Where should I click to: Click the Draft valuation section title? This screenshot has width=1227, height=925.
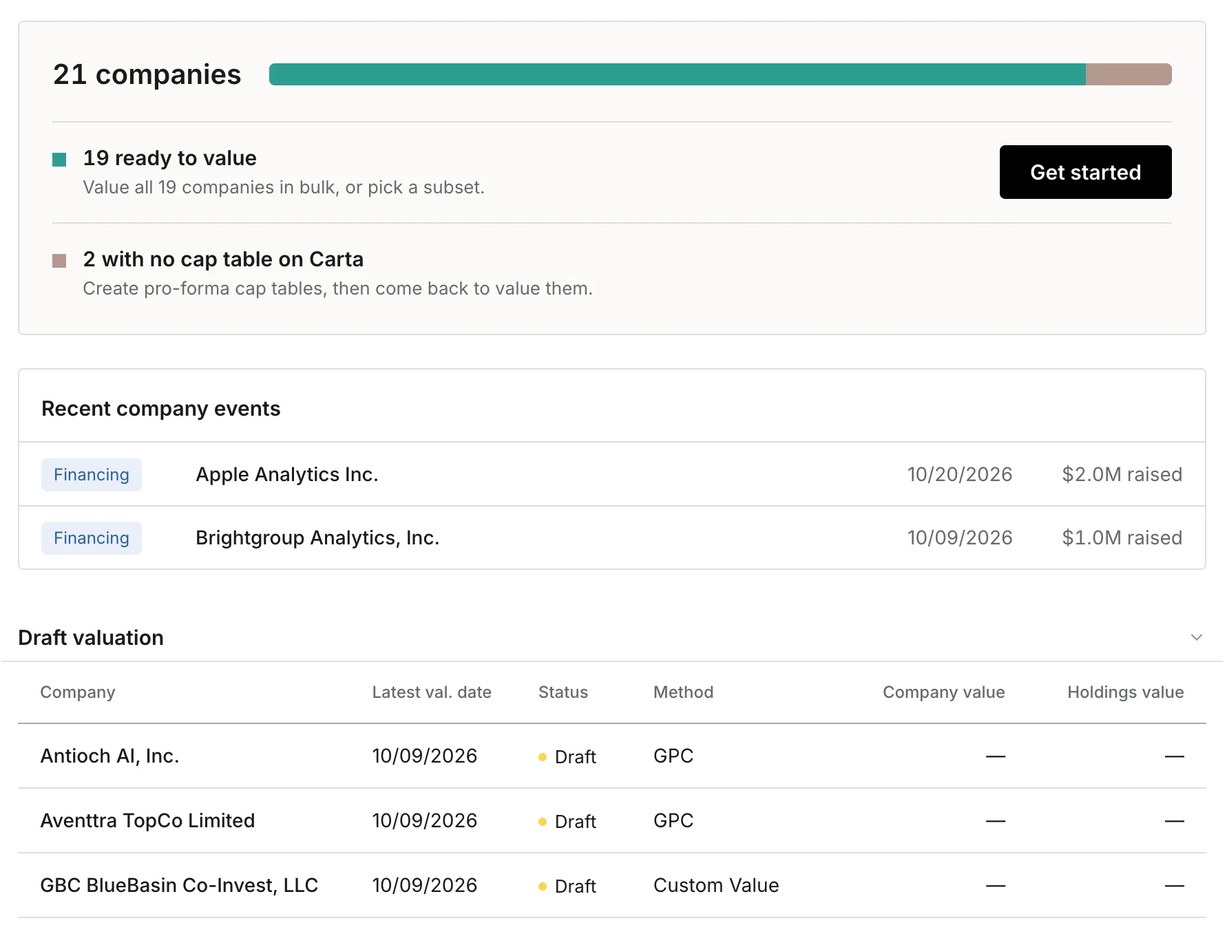tap(91, 638)
